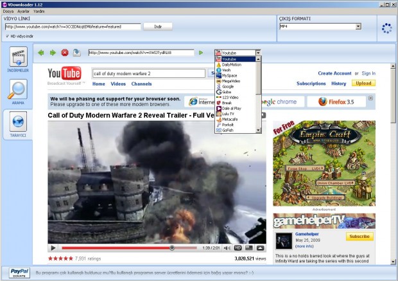Select Youtube in the site list
Screen dimensions: 398x281
(236, 59)
